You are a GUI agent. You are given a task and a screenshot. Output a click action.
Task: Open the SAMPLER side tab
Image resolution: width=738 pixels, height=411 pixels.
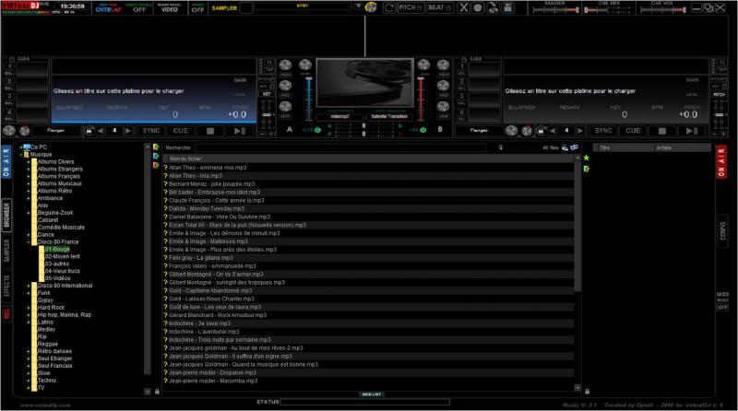pyautogui.click(x=6, y=251)
